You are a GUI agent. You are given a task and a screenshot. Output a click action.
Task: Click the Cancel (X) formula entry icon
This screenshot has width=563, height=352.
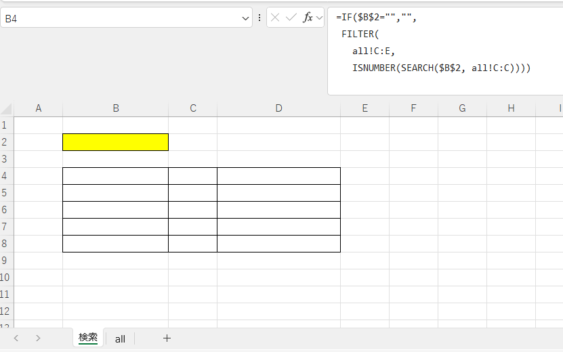coord(275,18)
